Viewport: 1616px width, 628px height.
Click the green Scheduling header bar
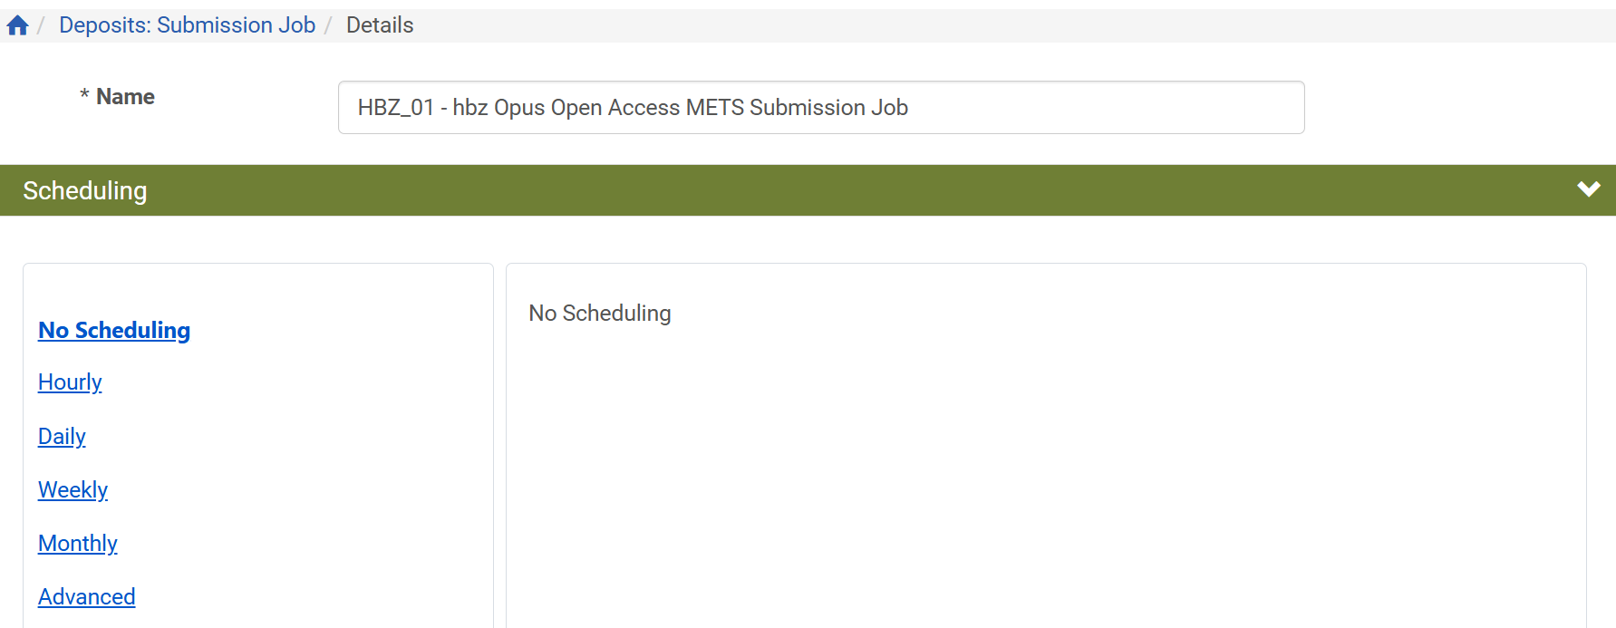coord(85,190)
